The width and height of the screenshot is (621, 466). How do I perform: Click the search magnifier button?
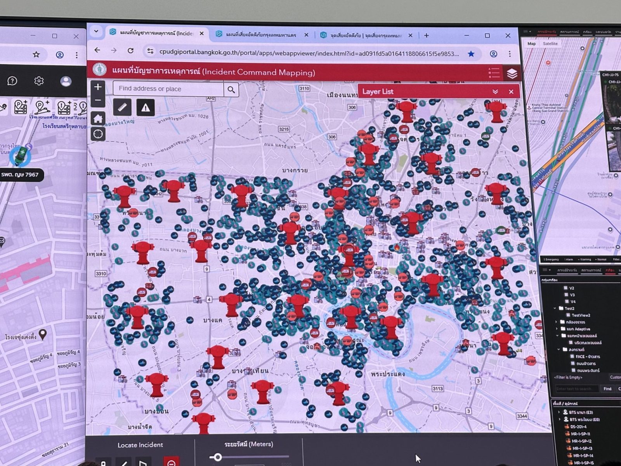(x=231, y=90)
